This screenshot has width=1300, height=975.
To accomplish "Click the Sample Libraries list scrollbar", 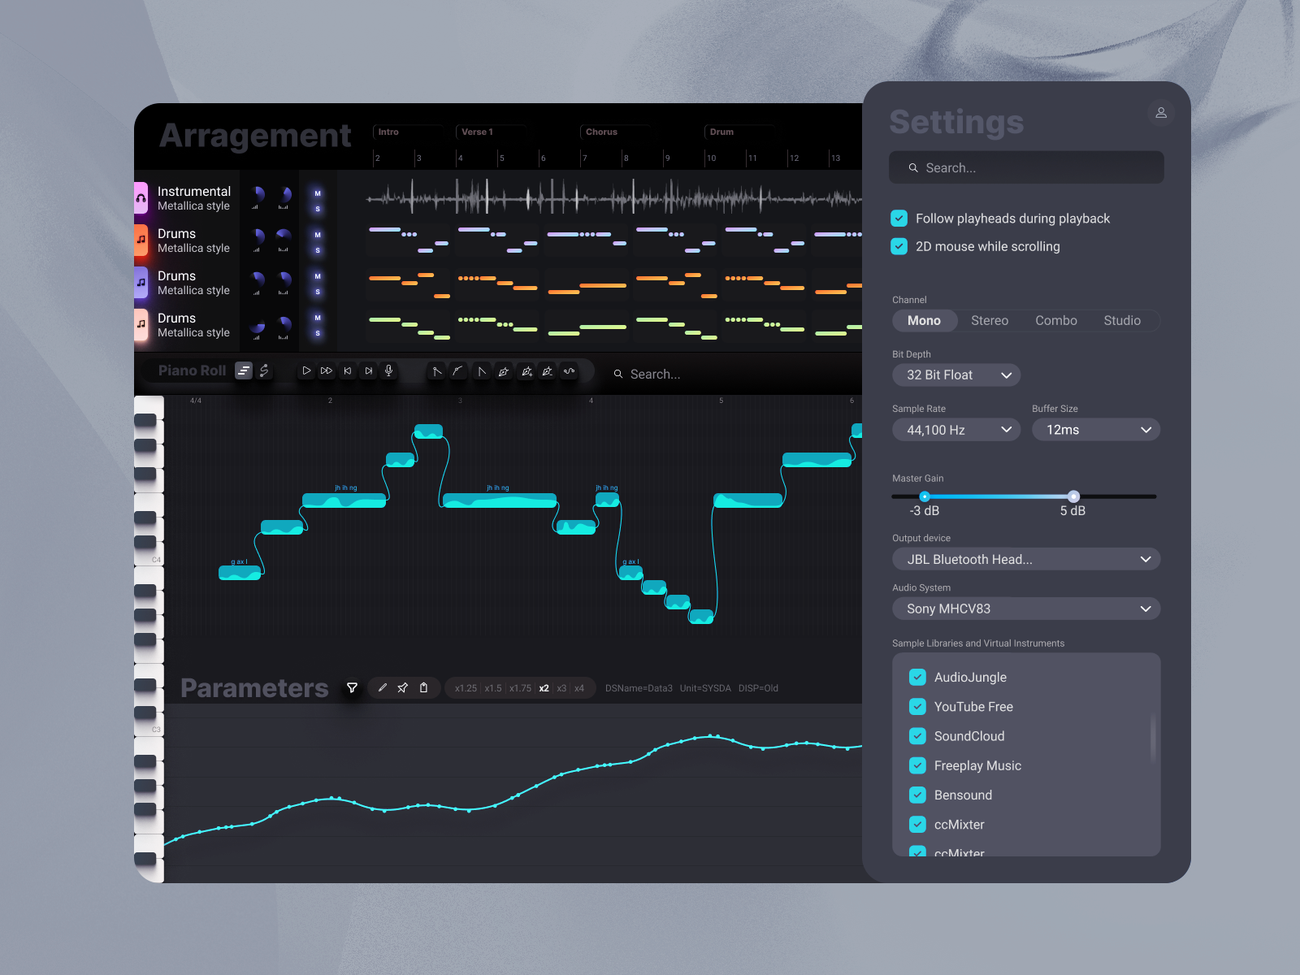I will pyautogui.click(x=1153, y=739).
